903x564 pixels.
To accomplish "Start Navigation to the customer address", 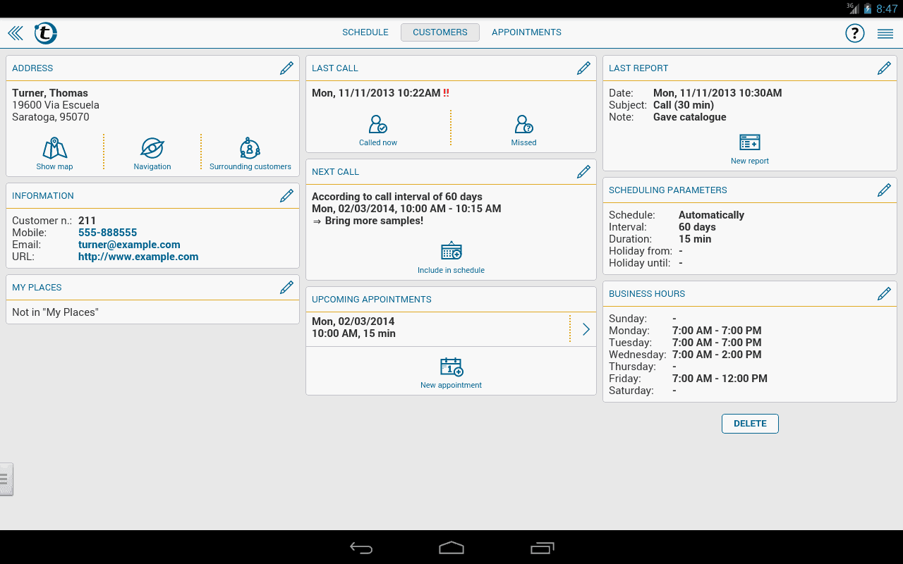I will click(x=152, y=154).
